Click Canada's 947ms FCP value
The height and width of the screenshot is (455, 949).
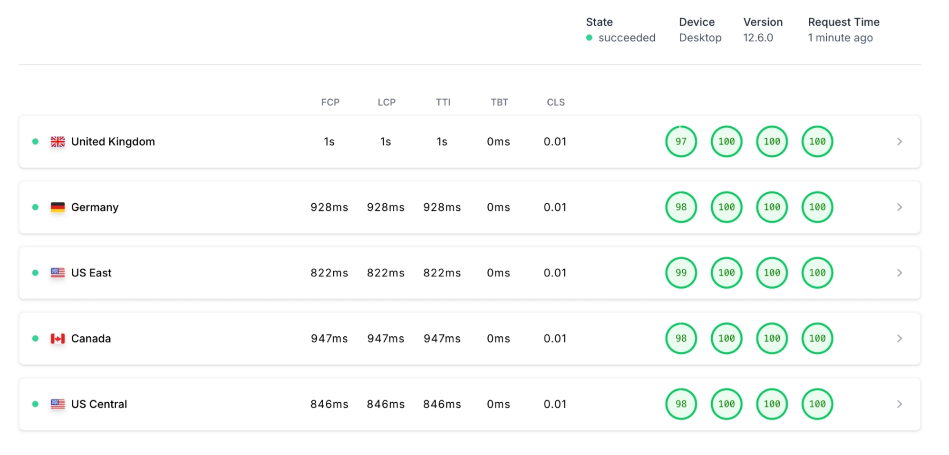click(x=329, y=339)
